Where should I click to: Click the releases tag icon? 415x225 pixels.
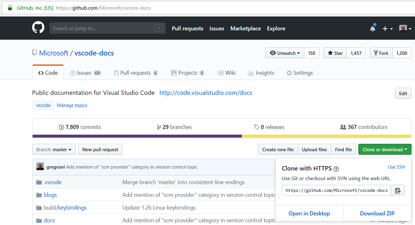[x=257, y=127]
